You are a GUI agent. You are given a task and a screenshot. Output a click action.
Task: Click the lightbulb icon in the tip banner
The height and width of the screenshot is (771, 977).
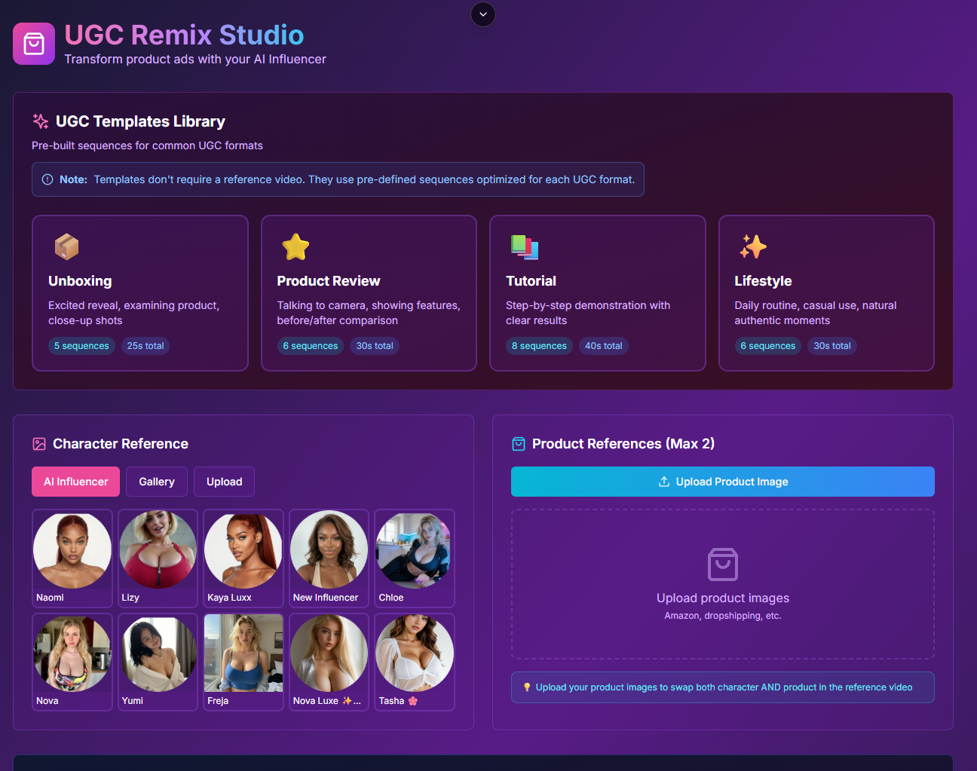tap(528, 687)
